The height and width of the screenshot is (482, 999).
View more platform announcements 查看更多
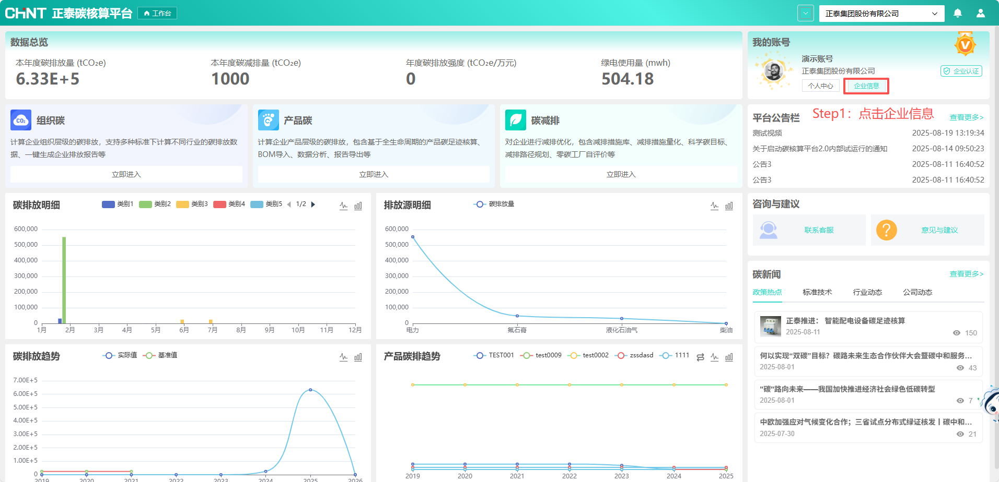point(967,117)
